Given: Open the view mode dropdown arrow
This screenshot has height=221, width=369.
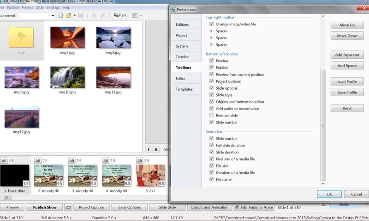Looking at the screenshot, I should coord(141,16).
